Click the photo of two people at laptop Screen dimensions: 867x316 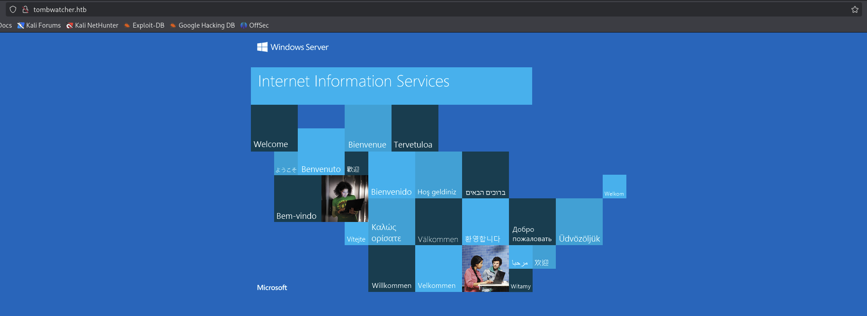[485, 268]
